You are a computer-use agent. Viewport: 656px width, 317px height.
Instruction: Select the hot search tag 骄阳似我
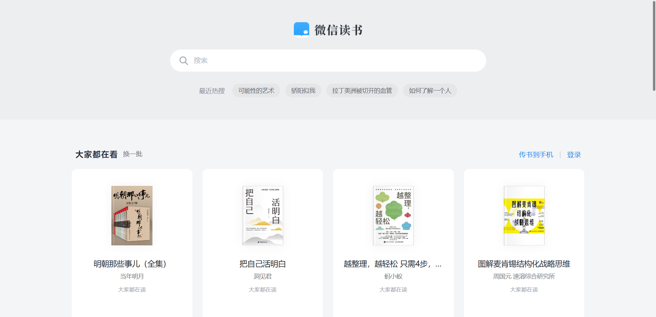(303, 90)
